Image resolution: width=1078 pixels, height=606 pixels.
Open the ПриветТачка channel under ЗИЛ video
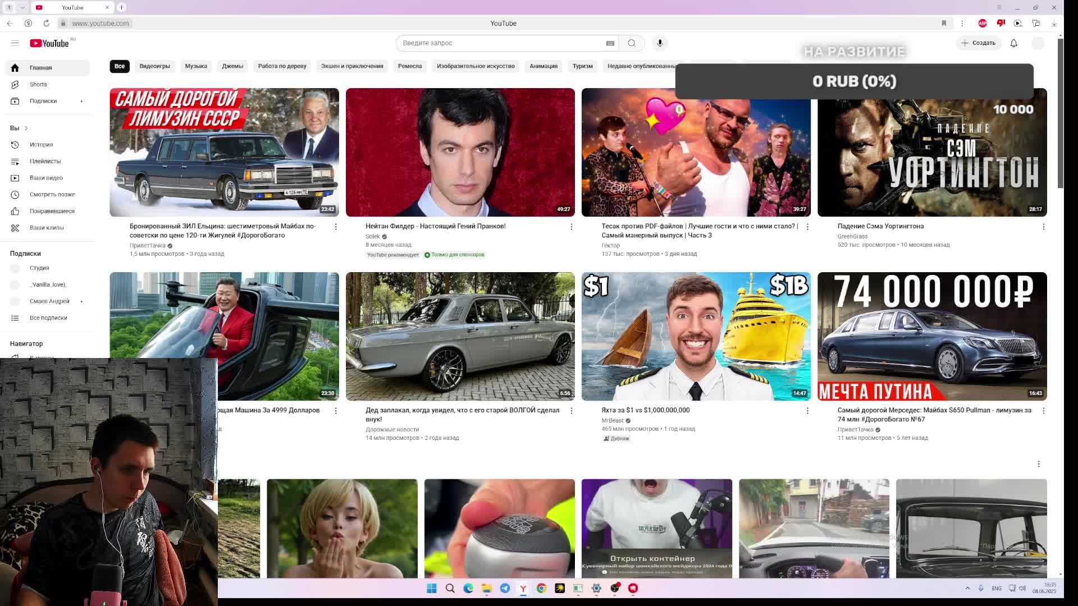(148, 246)
